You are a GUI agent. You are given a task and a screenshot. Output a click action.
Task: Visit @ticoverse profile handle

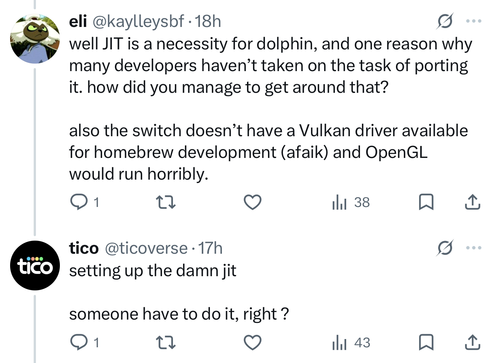pos(146,248)
